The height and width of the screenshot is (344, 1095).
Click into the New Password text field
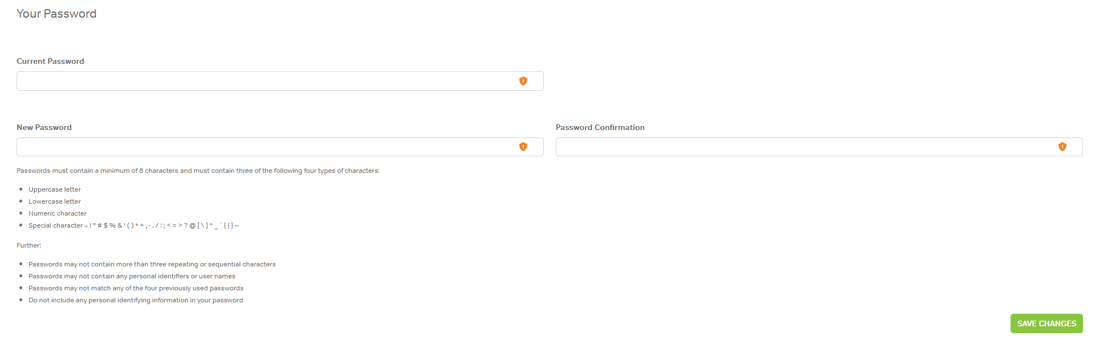(262, 147)
